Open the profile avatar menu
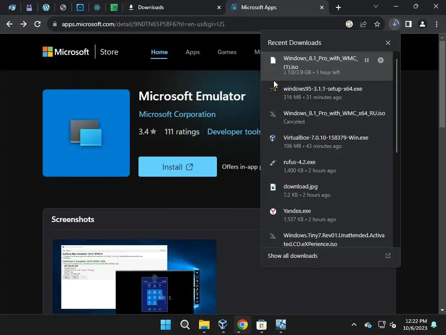 tap(422, 24)
